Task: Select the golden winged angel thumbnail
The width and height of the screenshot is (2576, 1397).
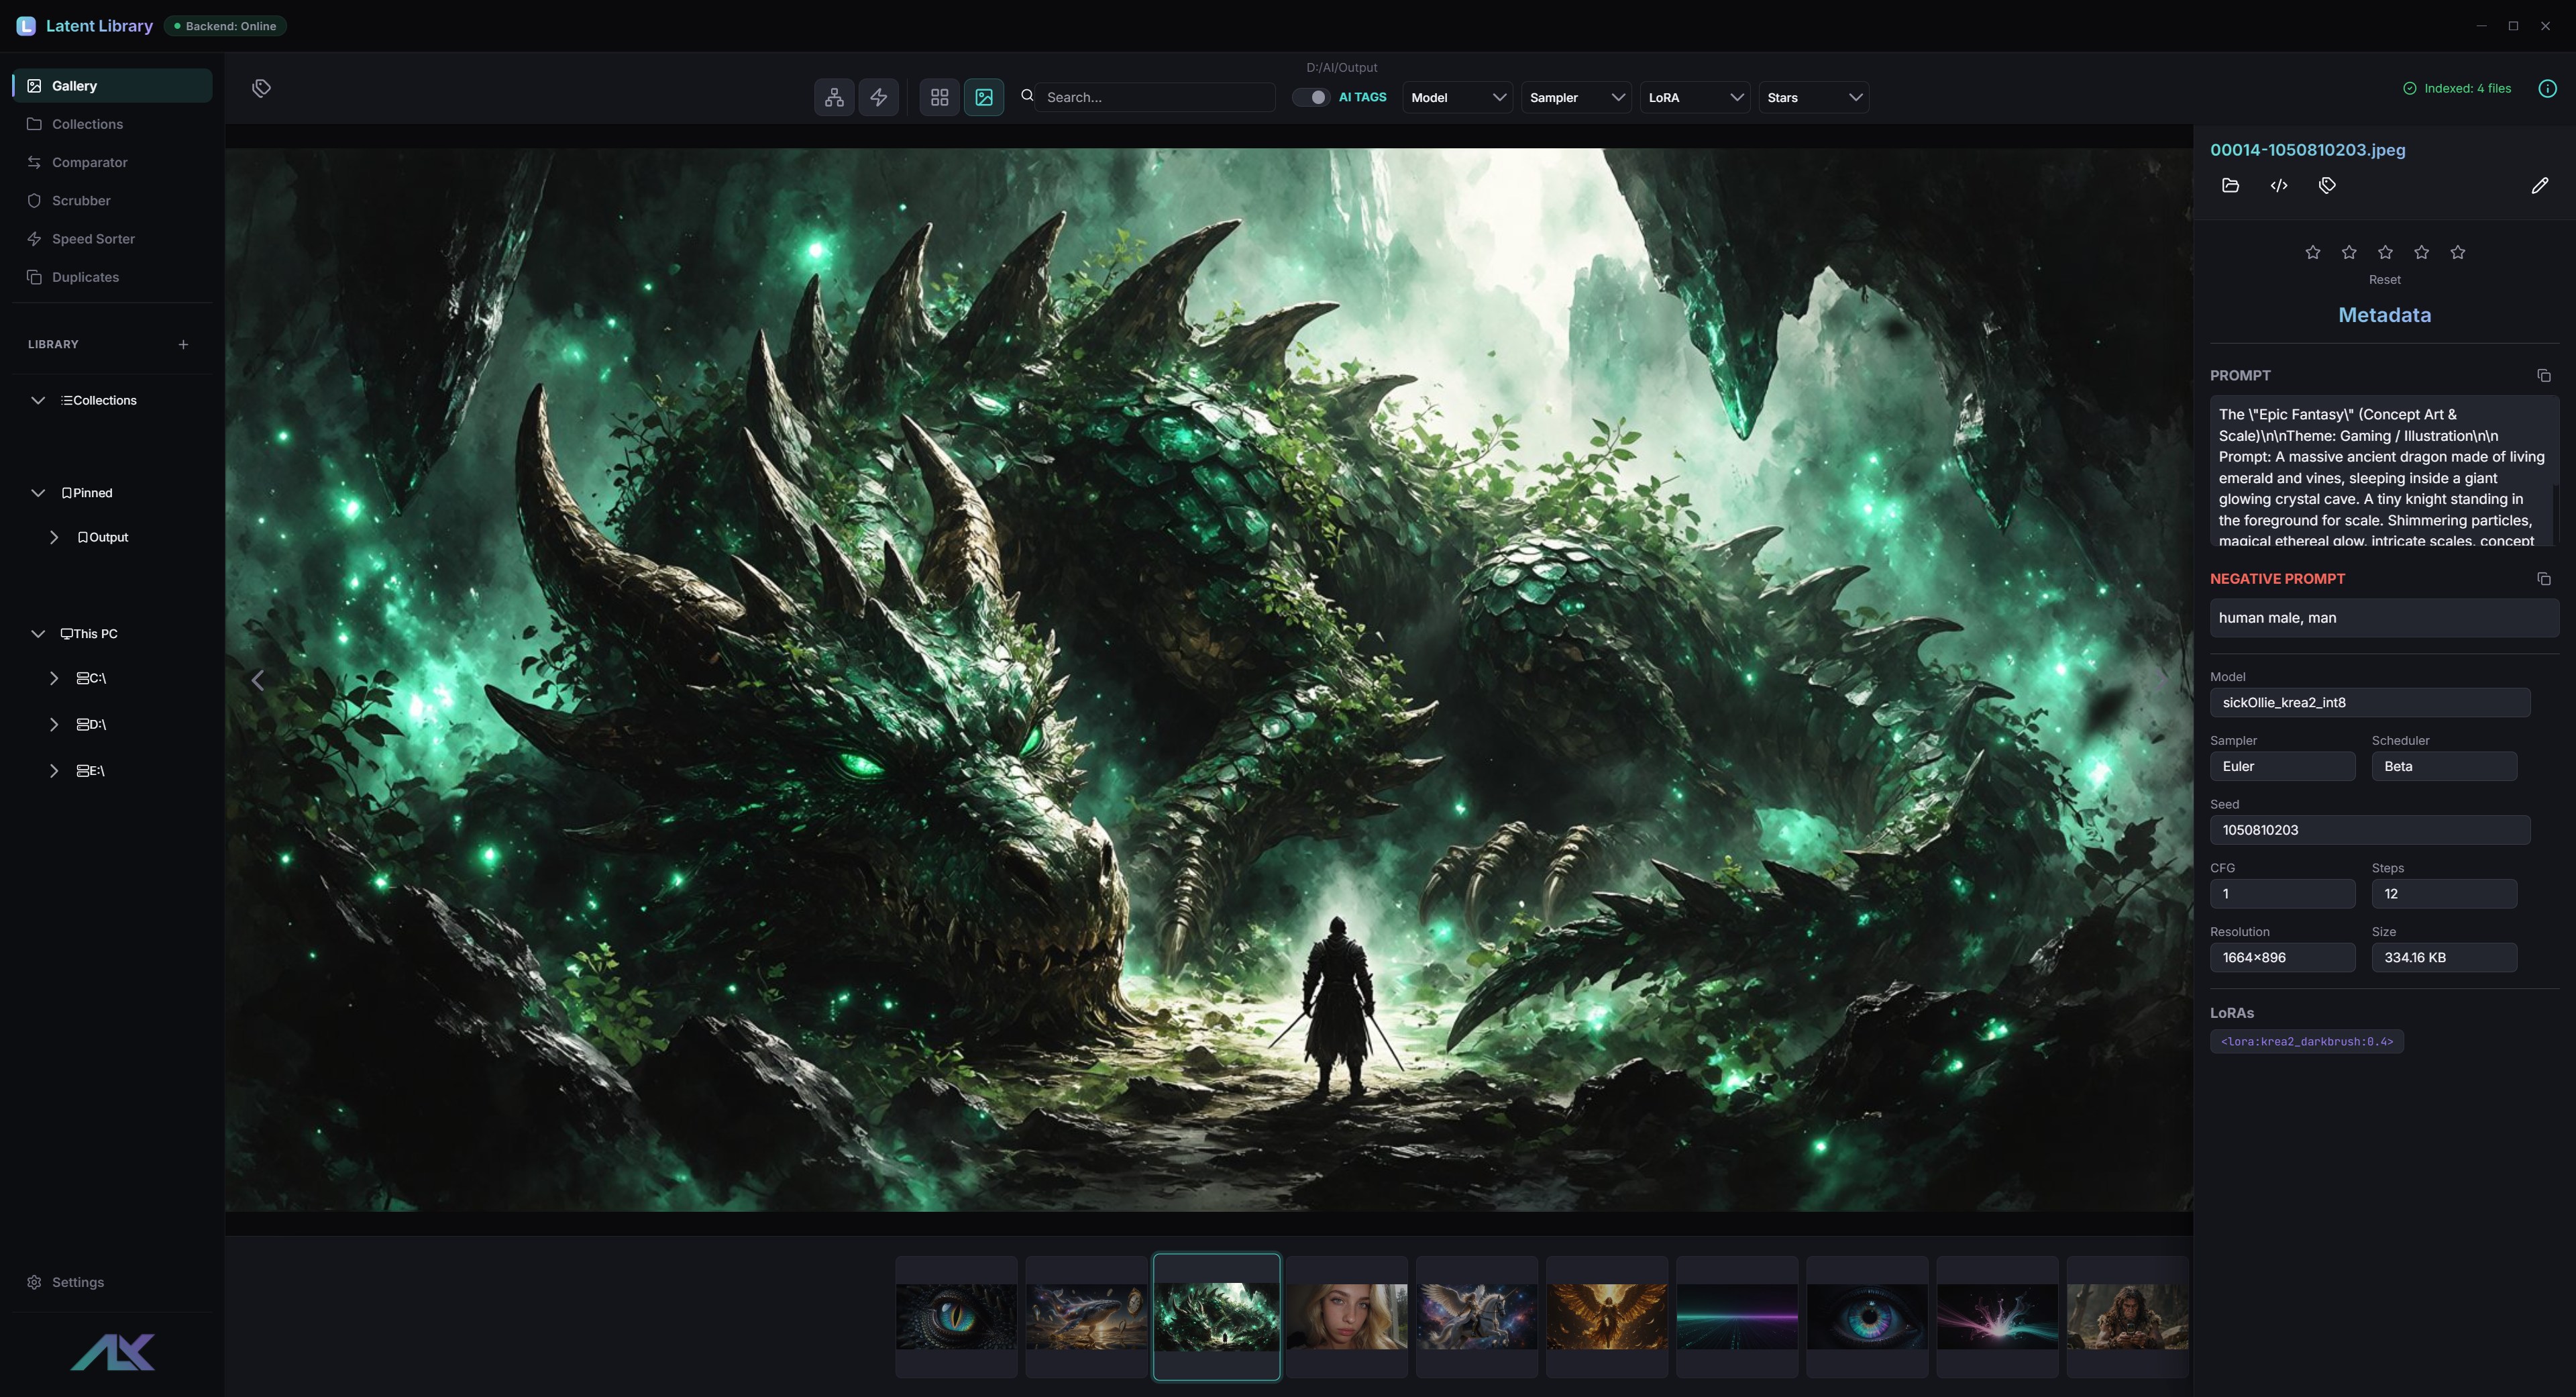Action: point(1607,1317)
